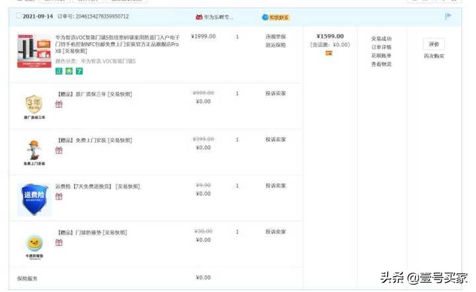
Task: Click the ¥1599.00 total paid amount
Action: tap(330, 36)
